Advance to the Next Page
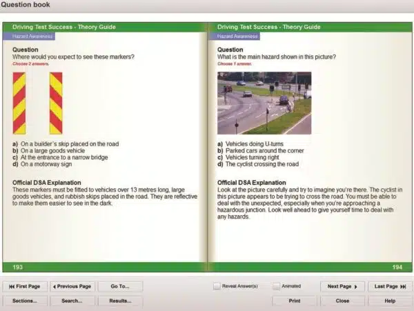Screen dimensions: 414x311 tap(342, 286)
